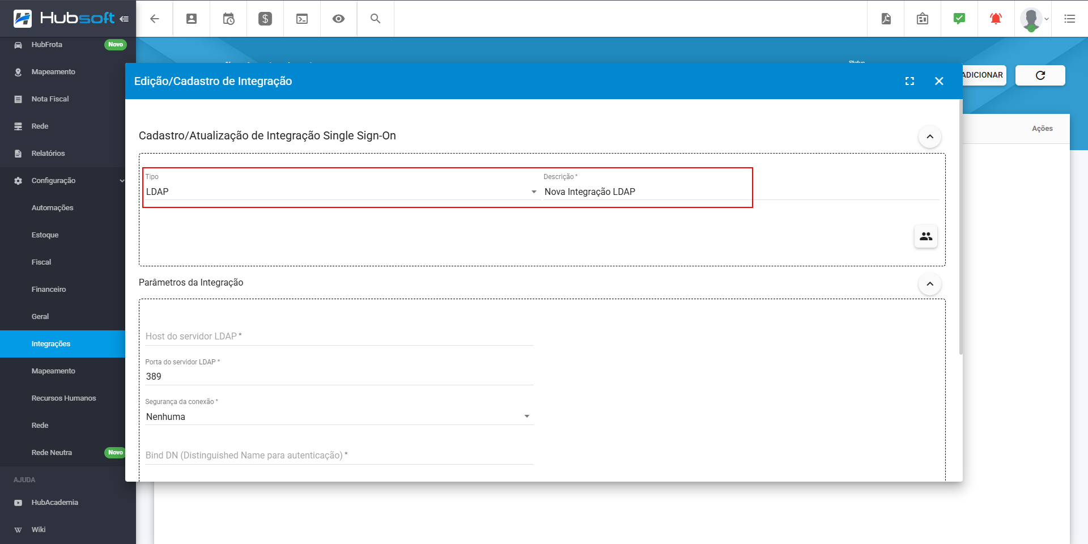The width and height of the screenshot is (1088, 544).
Task: Open the customer contact card icon
Action: tap(192, 19)
